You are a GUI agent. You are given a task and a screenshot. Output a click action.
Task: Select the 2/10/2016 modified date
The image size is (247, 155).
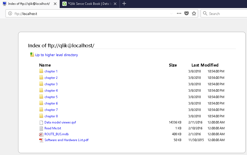195,128
